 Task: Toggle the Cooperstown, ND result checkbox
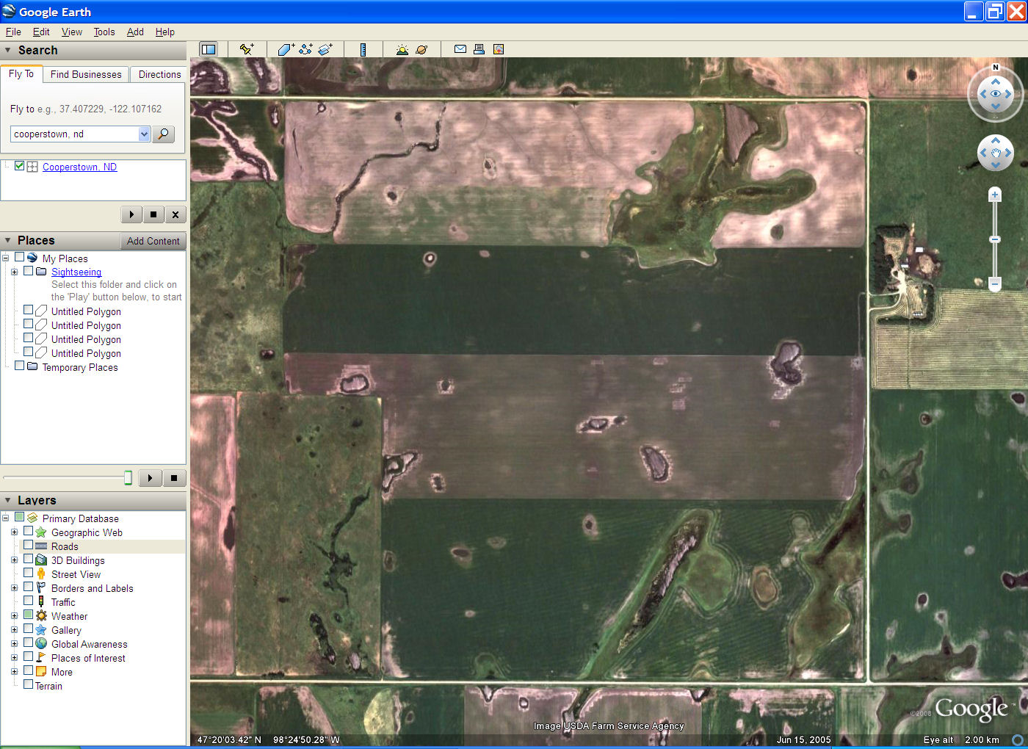tap(20, 166)
